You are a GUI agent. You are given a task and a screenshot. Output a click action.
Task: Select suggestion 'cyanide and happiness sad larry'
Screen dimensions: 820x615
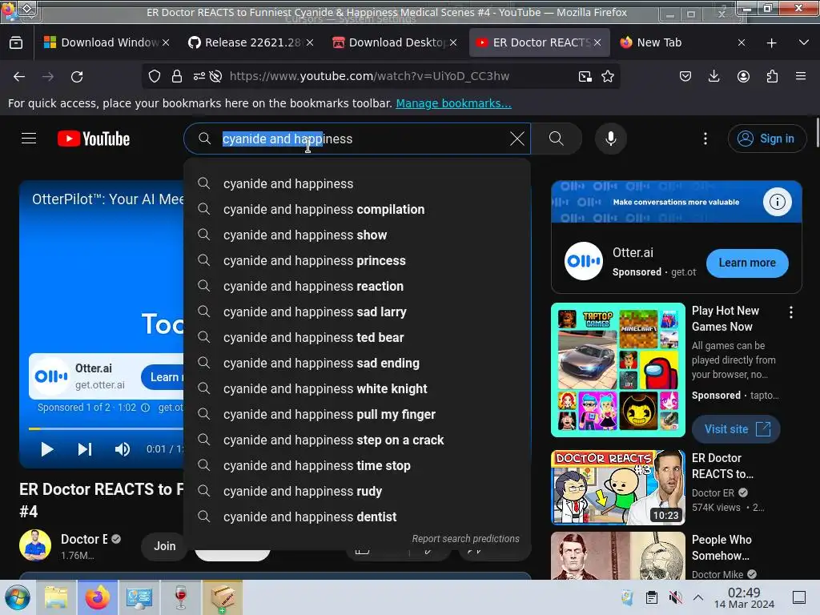357,312
